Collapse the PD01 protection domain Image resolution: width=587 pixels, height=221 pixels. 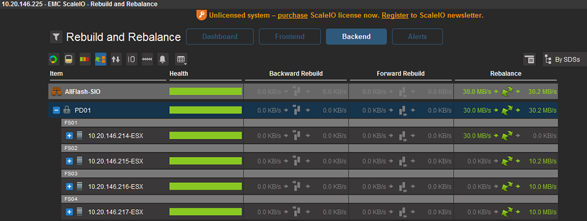click(56, 110)
